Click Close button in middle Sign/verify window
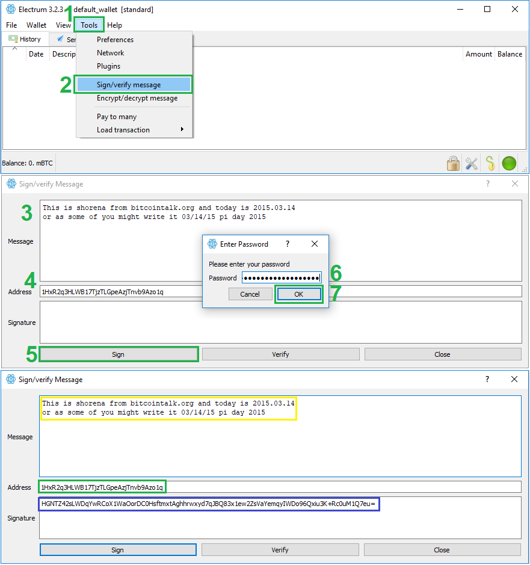Image resolution: width=530 pixels, height=565 pixels. tap(442, 354)
